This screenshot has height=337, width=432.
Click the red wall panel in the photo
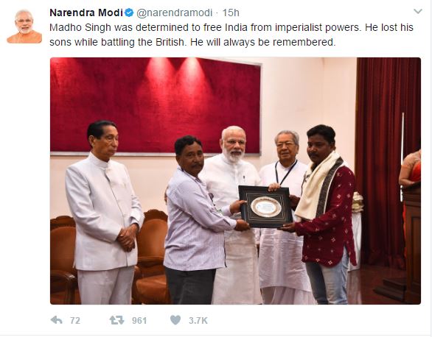155,105
